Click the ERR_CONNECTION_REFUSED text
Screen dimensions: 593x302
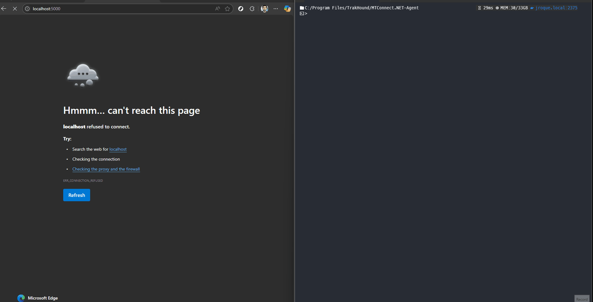click(x=83, y=180)
